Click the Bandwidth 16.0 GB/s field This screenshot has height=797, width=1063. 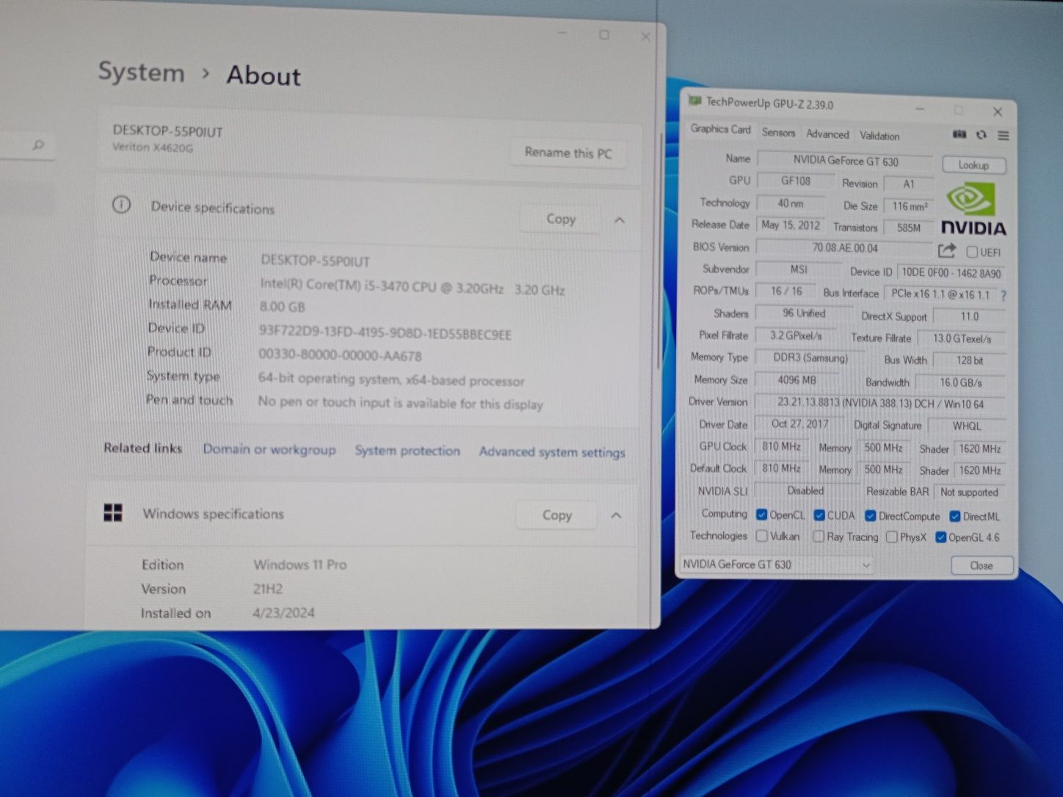point(960,382)
